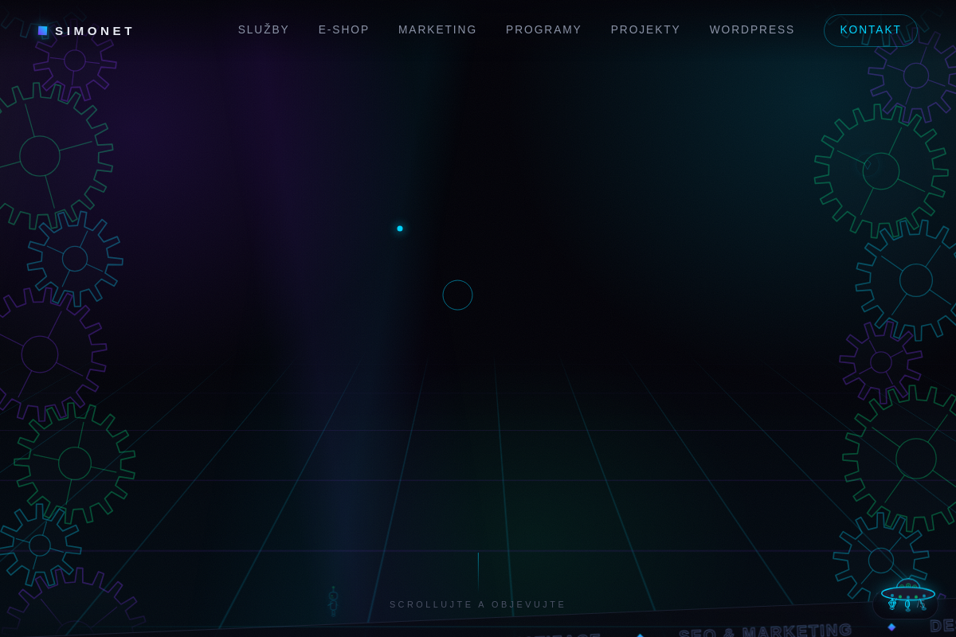Open the Simonet logo home link
The width and height of the screenshot is (956, 637).
coord(86,30)
